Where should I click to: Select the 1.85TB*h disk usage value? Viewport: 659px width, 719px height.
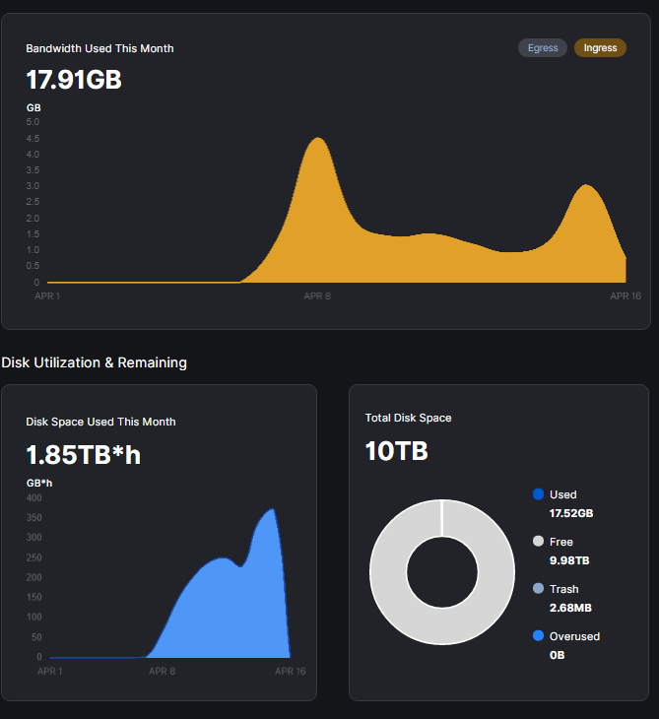click(83, 454)
